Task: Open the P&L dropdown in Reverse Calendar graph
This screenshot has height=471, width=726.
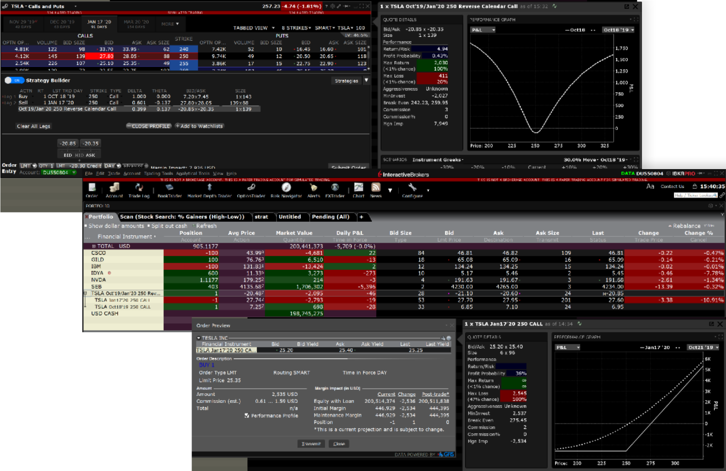Action: [x=483, y=30]
